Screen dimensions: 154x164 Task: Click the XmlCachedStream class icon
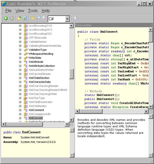click(26, 74)
